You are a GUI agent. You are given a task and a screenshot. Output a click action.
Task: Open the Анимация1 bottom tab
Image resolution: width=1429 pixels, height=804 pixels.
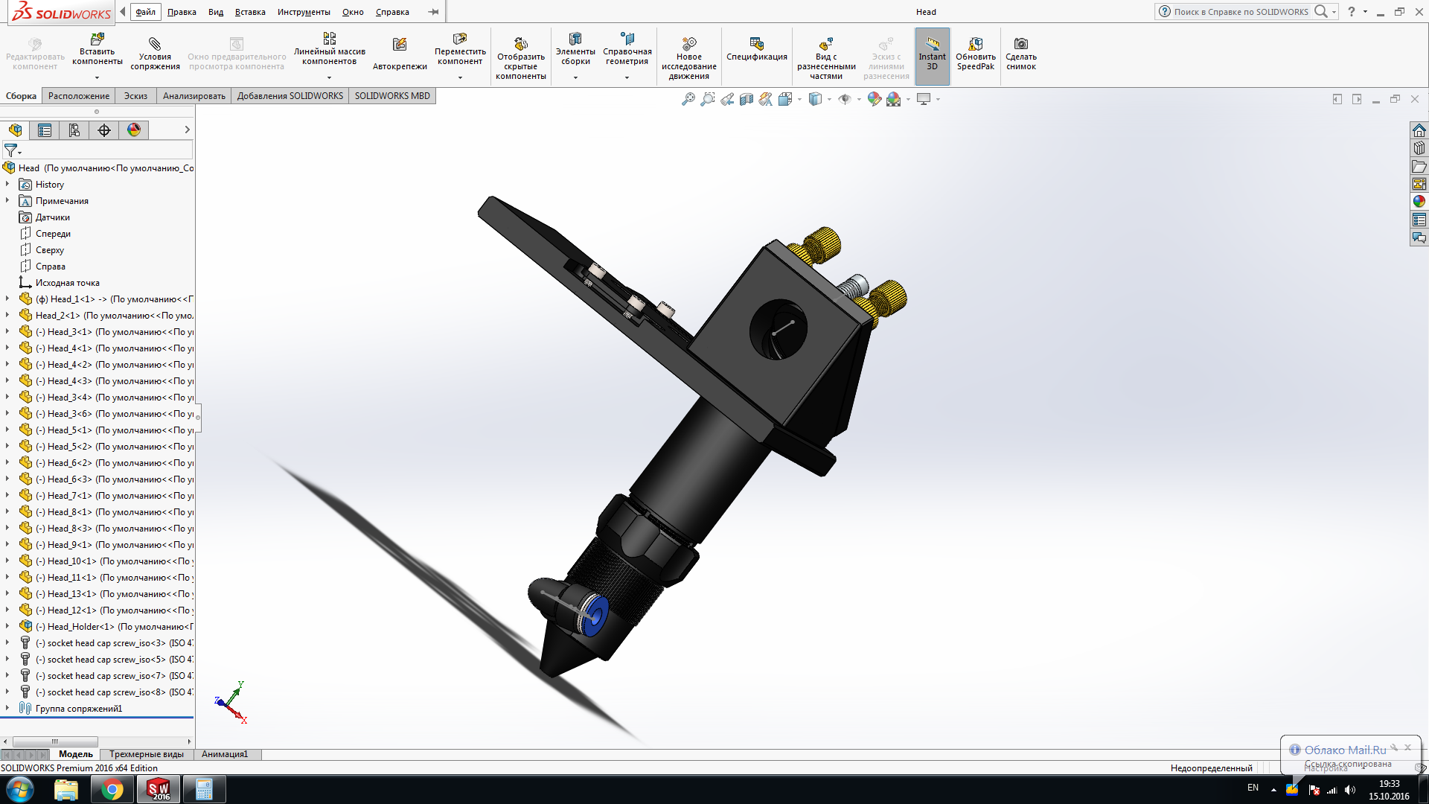225,754
